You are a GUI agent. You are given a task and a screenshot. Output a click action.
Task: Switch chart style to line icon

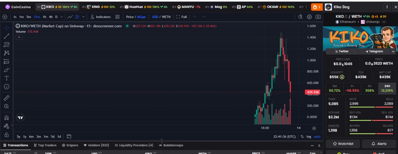tap(70, 17)
